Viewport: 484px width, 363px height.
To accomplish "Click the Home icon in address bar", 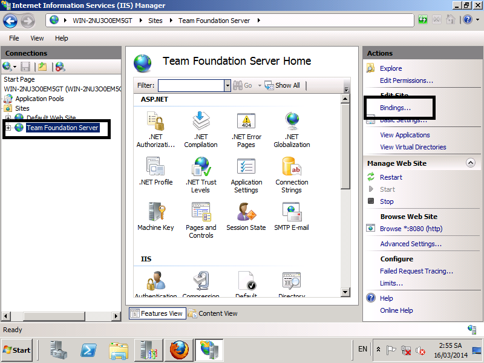I will tap(450, 20).
